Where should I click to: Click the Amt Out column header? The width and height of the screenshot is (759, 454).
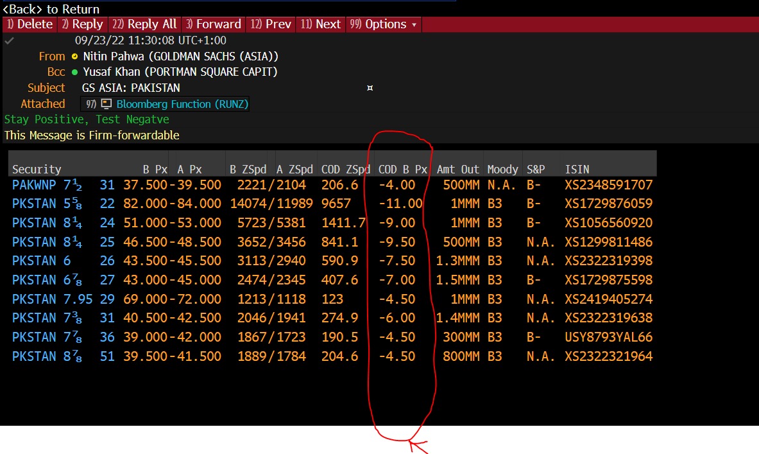tap(458, 169)
